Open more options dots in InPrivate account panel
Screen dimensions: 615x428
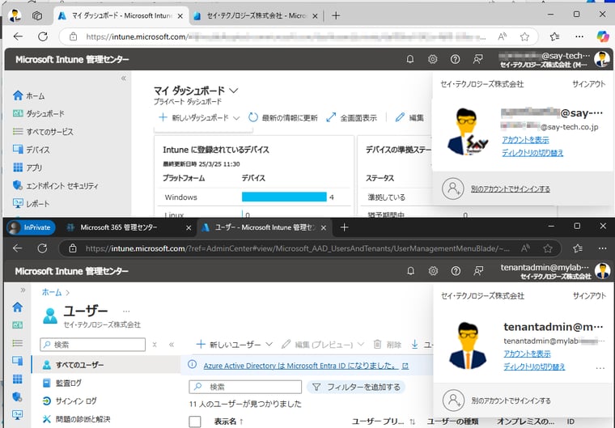(600, 368)
